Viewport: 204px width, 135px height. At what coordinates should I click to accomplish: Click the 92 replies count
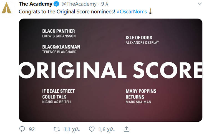click(32, 129)
